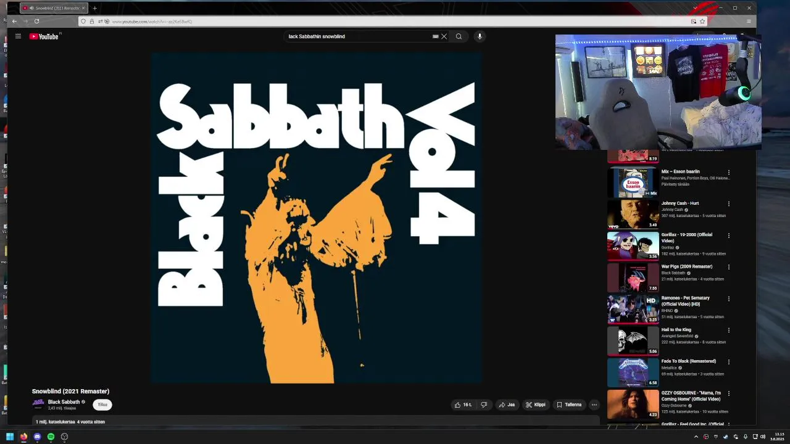Image resolution: width=790 pixels, height=444 pixels.
Task: Open options menu for Ramones - Pet Sematary
Action: [728, 298]
